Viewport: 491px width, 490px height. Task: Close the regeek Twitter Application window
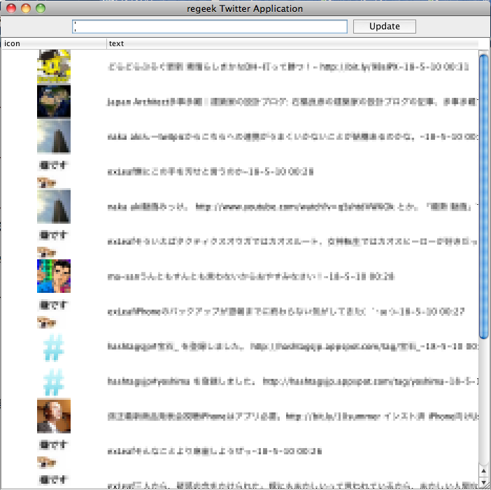11,8
